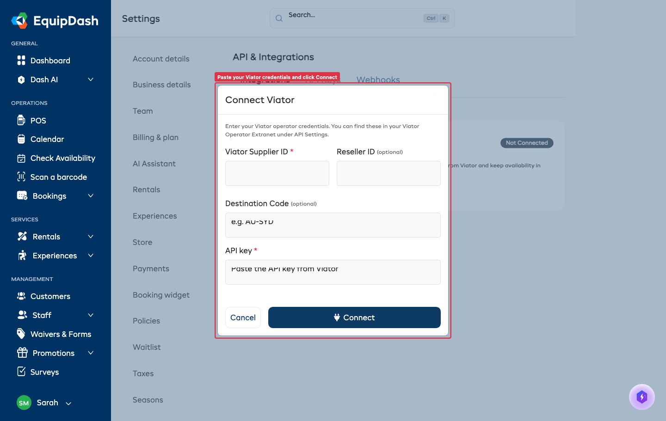Click the Rentals tools icon

pyautogui.click(x=22, y=236)
